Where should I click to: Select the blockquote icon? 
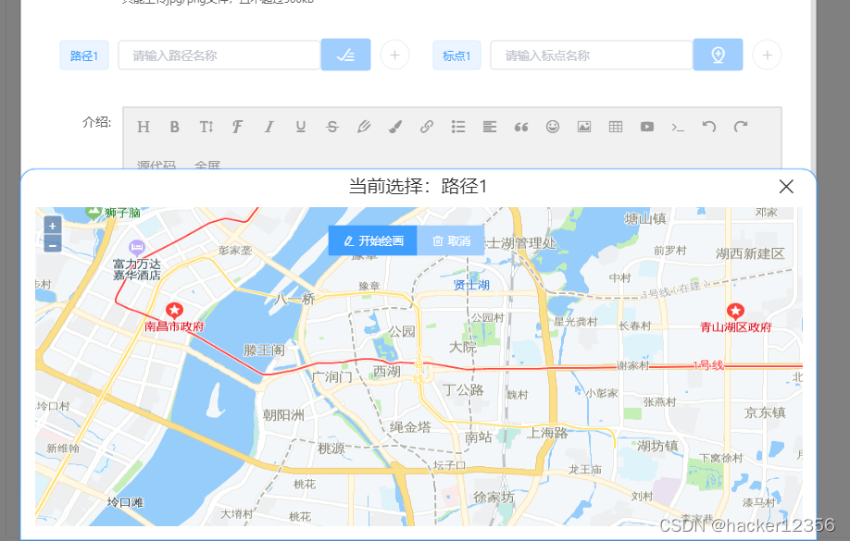520,127
